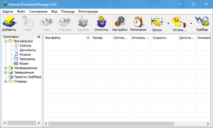Viewport: 213px width, 128px height.
Task: Click the Незавершённые folder icon
Action: [11, 68]
